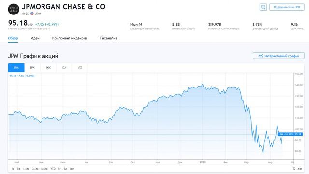
Task: Toggle logarithmic scale (лог)
Action: click(300, 169)
